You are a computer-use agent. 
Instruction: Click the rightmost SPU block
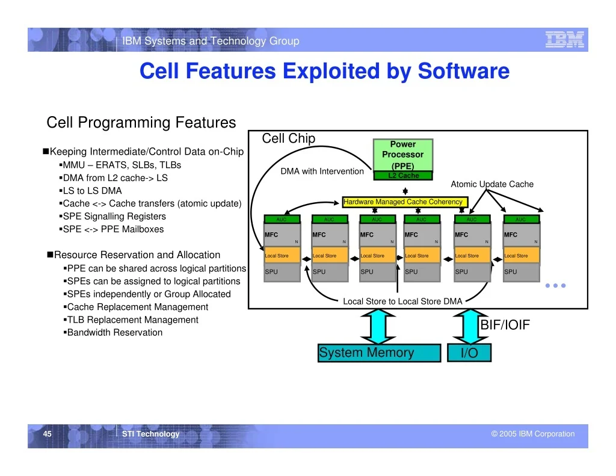522,272
